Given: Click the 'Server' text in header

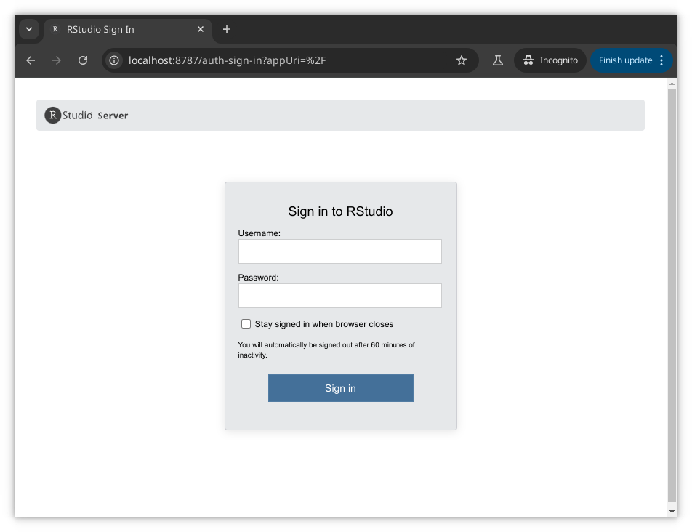Looking at the screenshot, I should [x=113, y=116].
